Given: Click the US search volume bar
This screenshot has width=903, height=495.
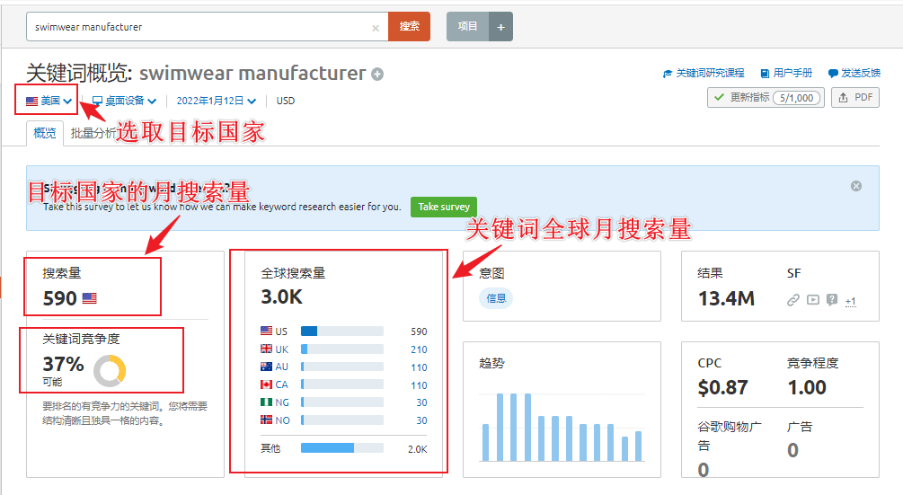Looking at the screenshot, I should 341,331.
